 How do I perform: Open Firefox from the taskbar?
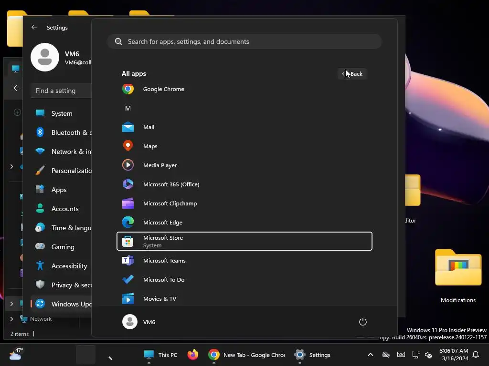pyautogui.click(x=193, y=355)
